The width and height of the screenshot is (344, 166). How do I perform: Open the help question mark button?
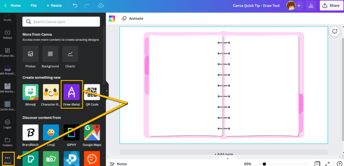tap(339, 164)
